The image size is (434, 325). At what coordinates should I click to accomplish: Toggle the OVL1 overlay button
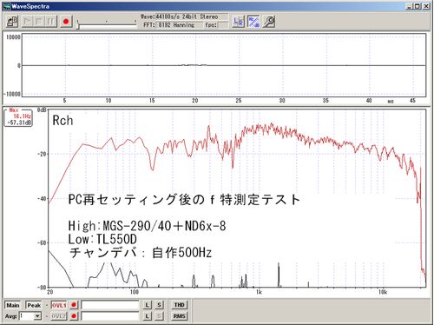click(59, 305)
